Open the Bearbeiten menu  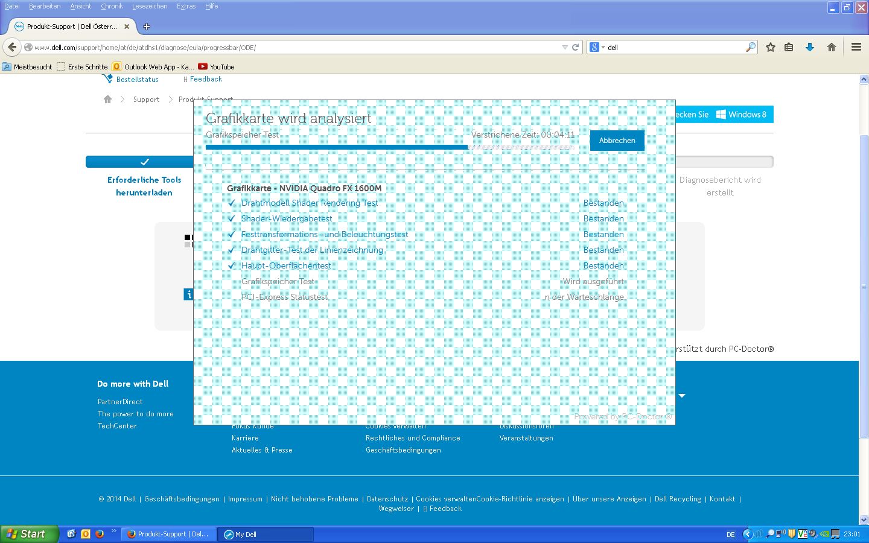(x=45, y=6)
